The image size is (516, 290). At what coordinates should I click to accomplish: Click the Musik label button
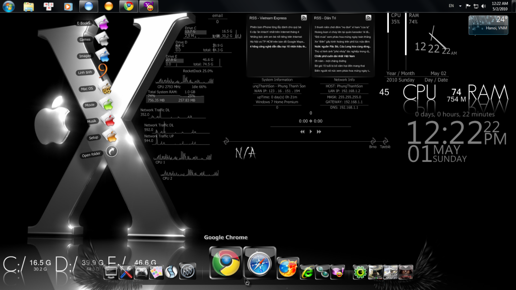tap(91, 121)
